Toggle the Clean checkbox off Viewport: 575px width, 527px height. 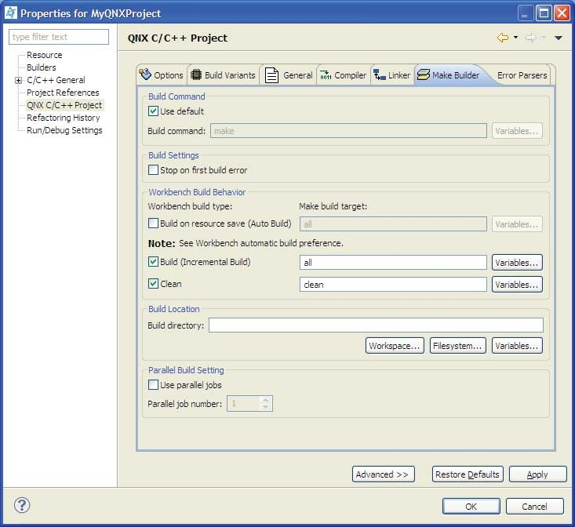(154, 284)
